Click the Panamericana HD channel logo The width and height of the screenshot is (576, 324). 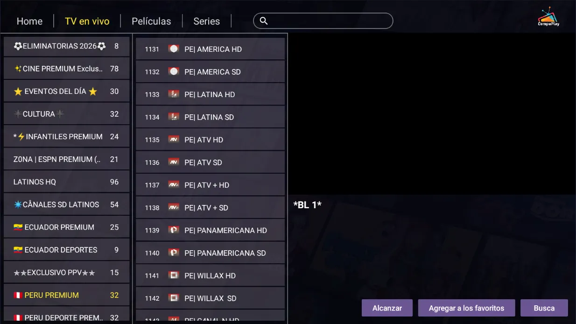tap(174, 230)
